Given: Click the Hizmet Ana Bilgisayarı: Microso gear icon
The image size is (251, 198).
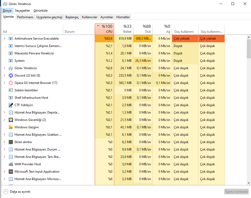Looking at the screenshot, I should (x=11, y=179).
